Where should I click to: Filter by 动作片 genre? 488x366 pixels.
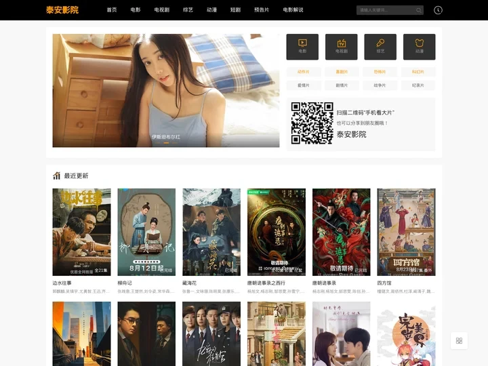pyautogui.click(x=304, y=72)
